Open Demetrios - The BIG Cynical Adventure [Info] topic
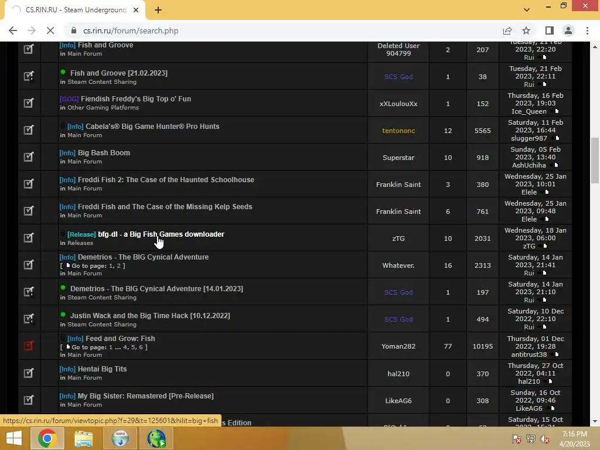 tap(143, 257)
